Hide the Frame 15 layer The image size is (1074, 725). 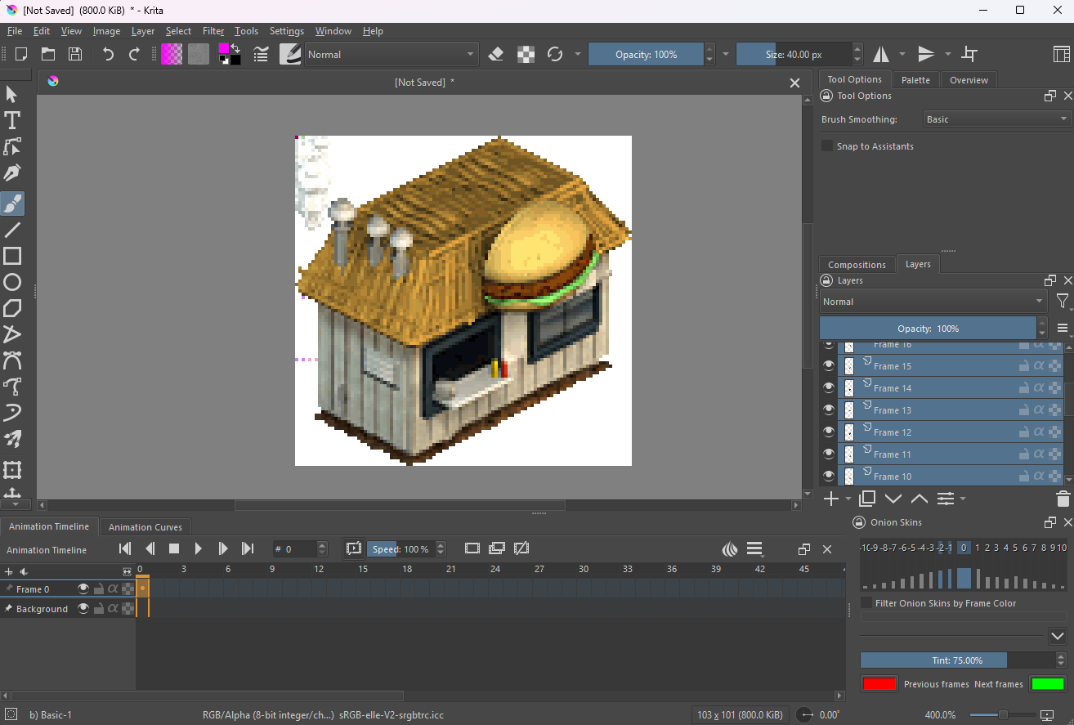[x=829, y=365]
